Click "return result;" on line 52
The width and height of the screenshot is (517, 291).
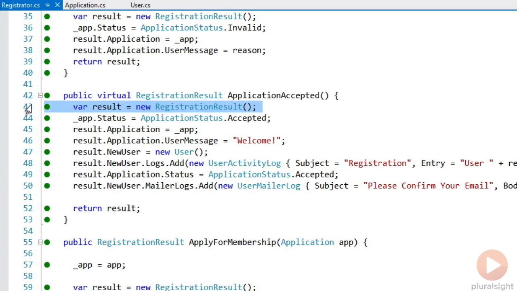point(107,209)
